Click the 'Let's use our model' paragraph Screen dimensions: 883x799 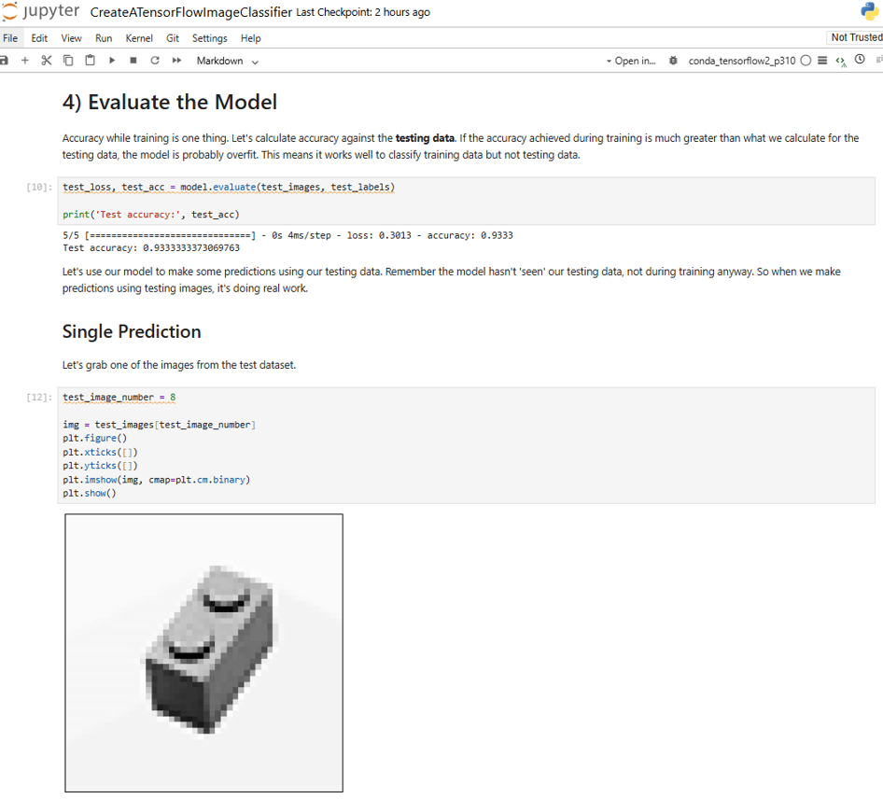click(x=451, y=280)
